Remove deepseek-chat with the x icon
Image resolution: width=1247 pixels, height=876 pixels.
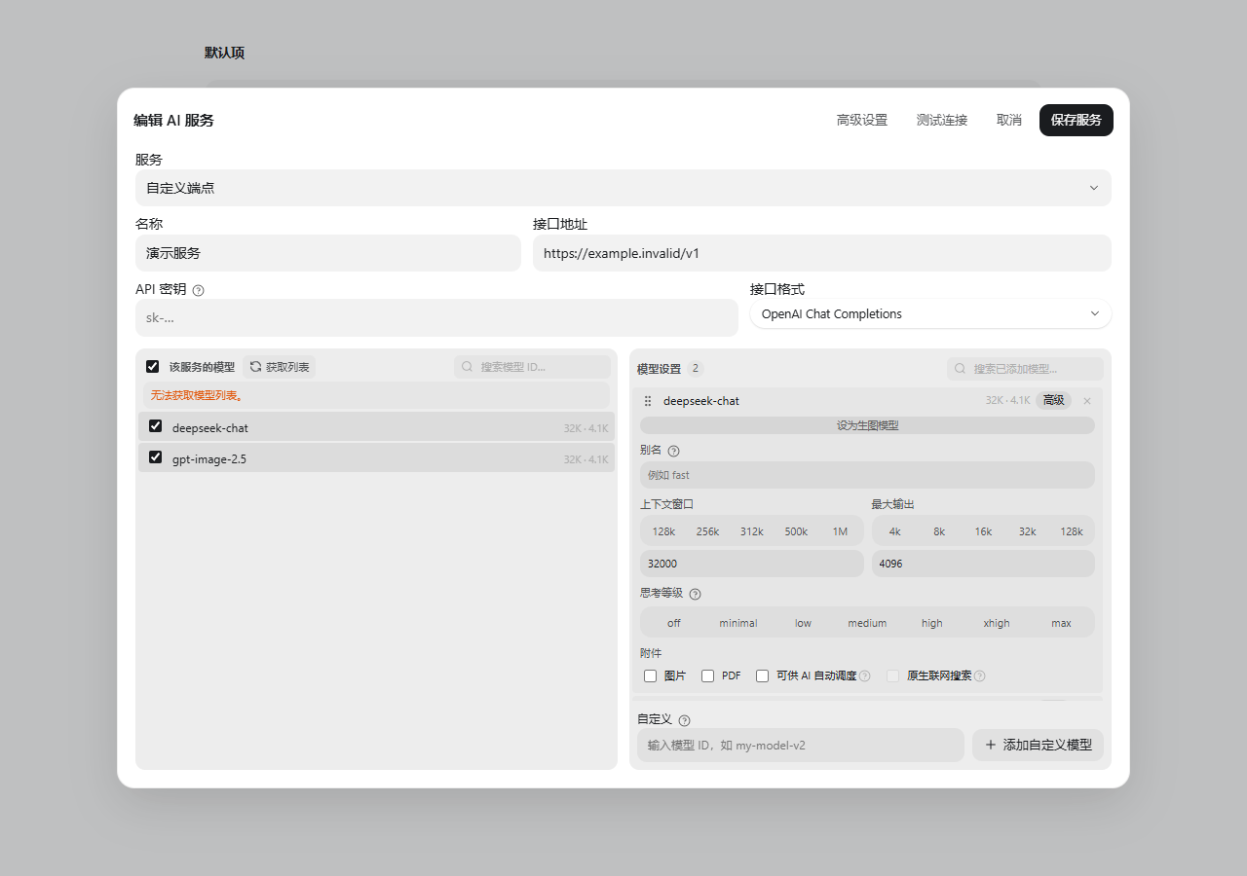tap(1087, 401)
